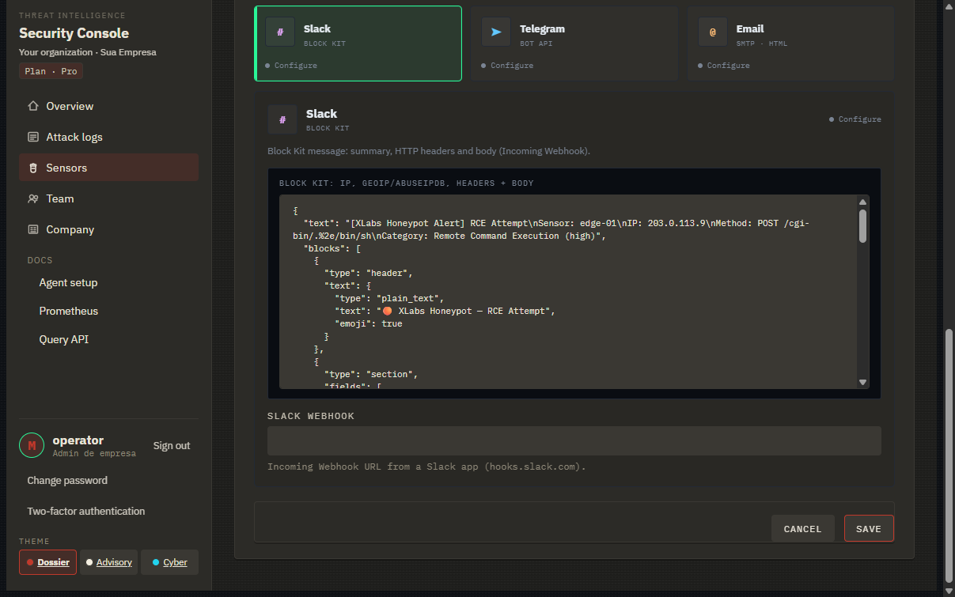Click the main page vertical scrollbar thumb
955x597 pixels.
point(949,455)
